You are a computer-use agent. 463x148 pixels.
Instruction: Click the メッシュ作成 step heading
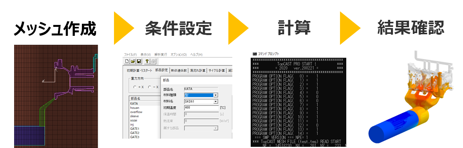(55, 29)
